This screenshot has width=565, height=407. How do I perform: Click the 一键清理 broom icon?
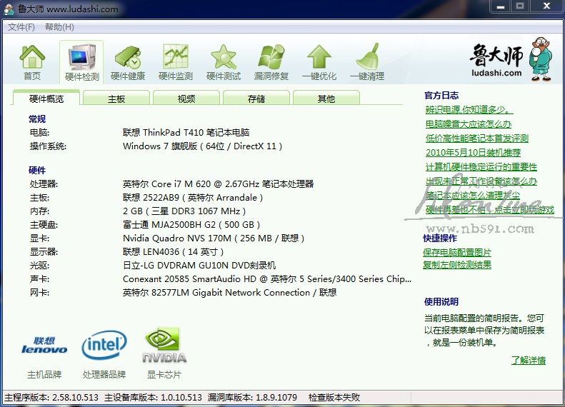367,62
